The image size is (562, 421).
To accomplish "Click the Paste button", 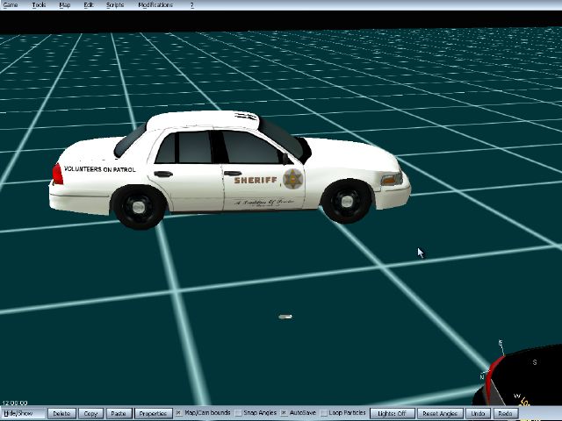I will click(x=119, y=413).
